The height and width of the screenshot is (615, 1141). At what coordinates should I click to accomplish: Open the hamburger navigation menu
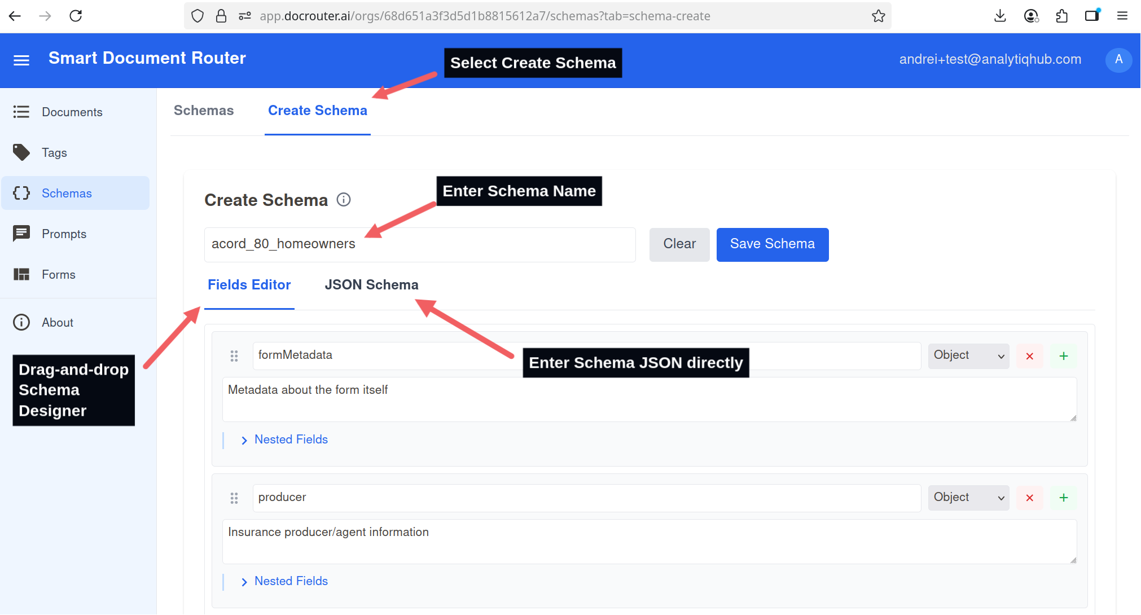tap(21, 60)
